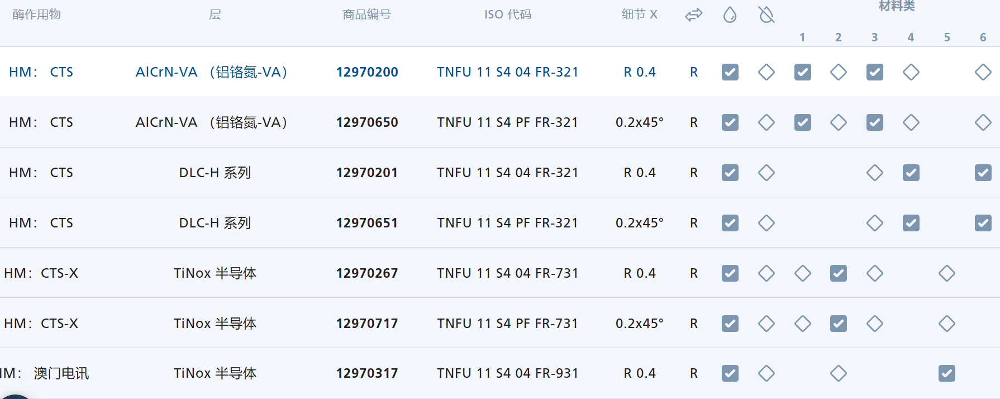1000x399 pixels.
Task: Toggle coolant checkbox in row 12970200
Action: (x=730, y=72)
